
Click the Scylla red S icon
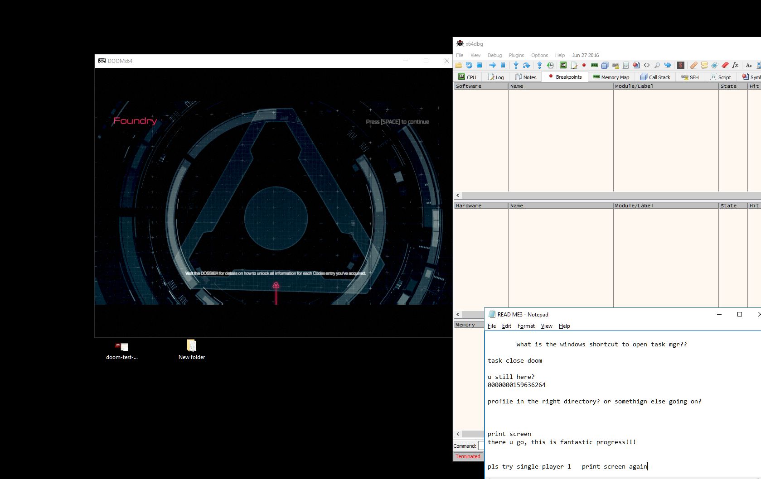tap(680, 65)
